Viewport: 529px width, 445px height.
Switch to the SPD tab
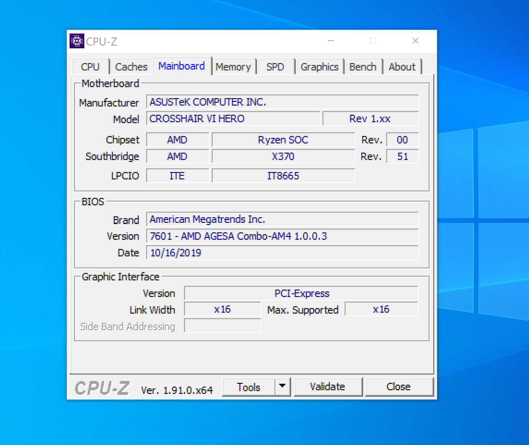pos(275,67)
